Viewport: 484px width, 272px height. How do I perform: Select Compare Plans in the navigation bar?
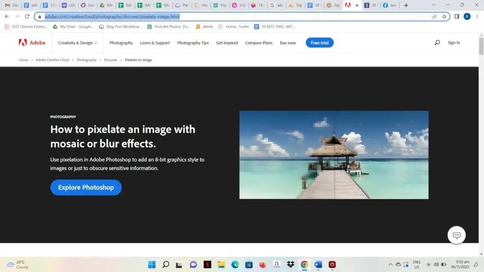pos(259,42)
